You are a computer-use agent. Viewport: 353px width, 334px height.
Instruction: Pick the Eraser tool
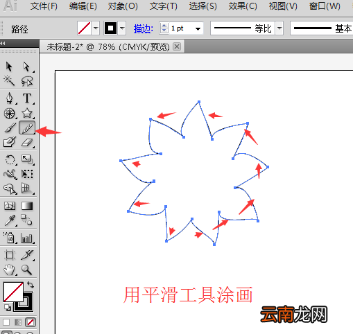point(27,142)
